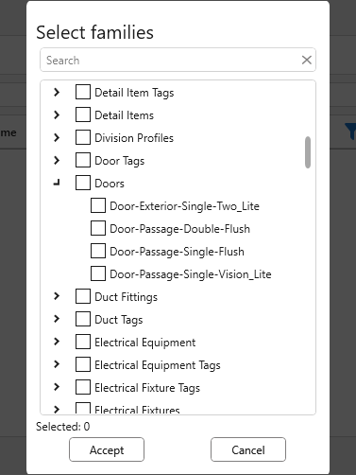Check Door-Passage-Single-Vision_Lite box
This screenshot has height=475, width=356.
point(98,273)
